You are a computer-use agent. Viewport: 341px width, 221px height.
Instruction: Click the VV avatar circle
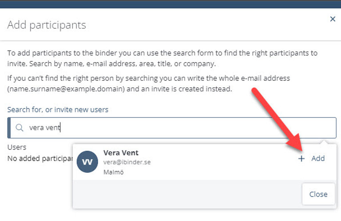[87, 162]
